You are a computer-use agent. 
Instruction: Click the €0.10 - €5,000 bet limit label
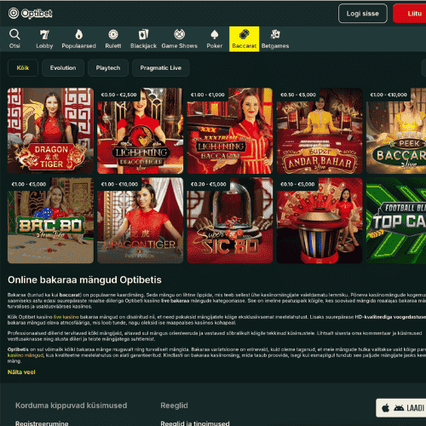point(297,184)
